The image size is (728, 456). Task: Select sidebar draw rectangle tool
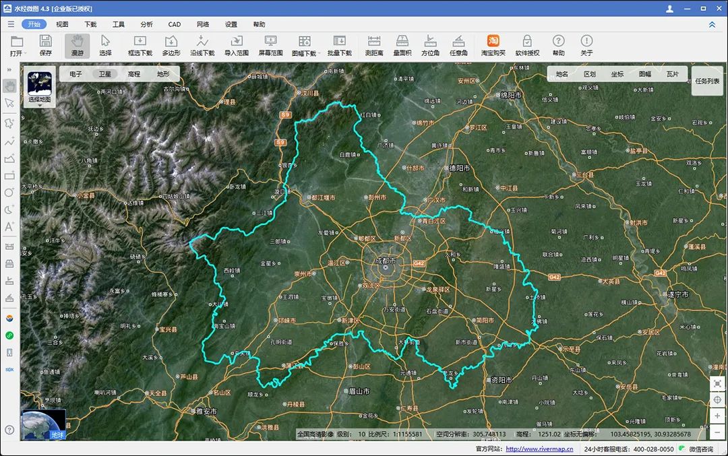9,176
